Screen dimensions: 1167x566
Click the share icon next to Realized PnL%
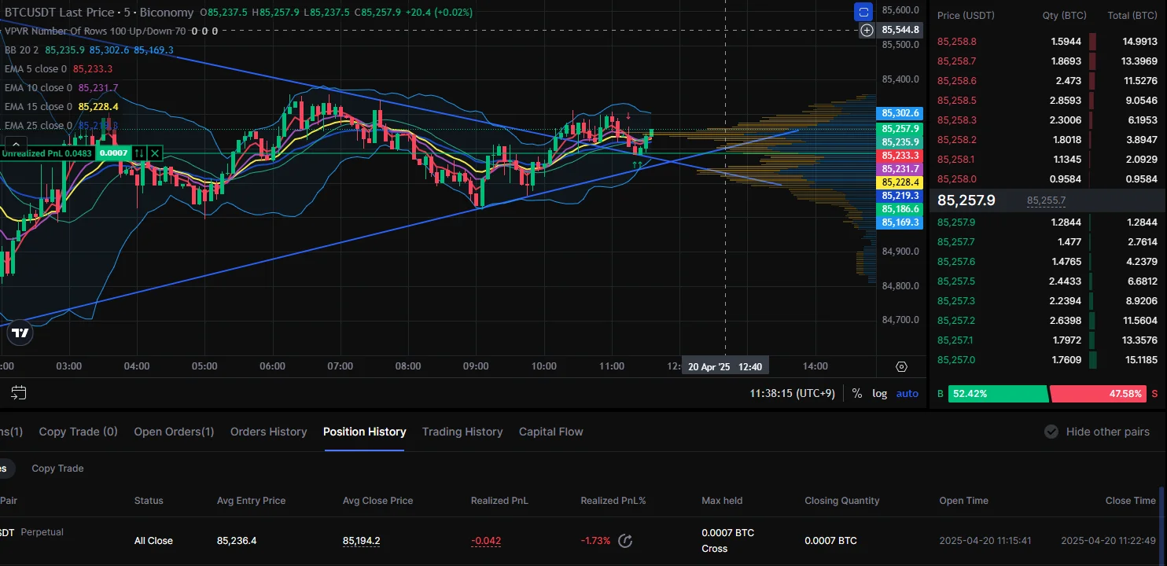pos(625,540)
